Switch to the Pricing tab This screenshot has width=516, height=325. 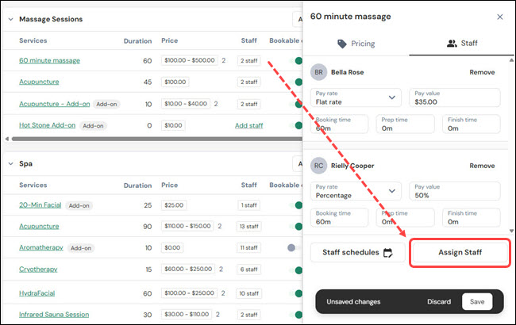[356, 44]
